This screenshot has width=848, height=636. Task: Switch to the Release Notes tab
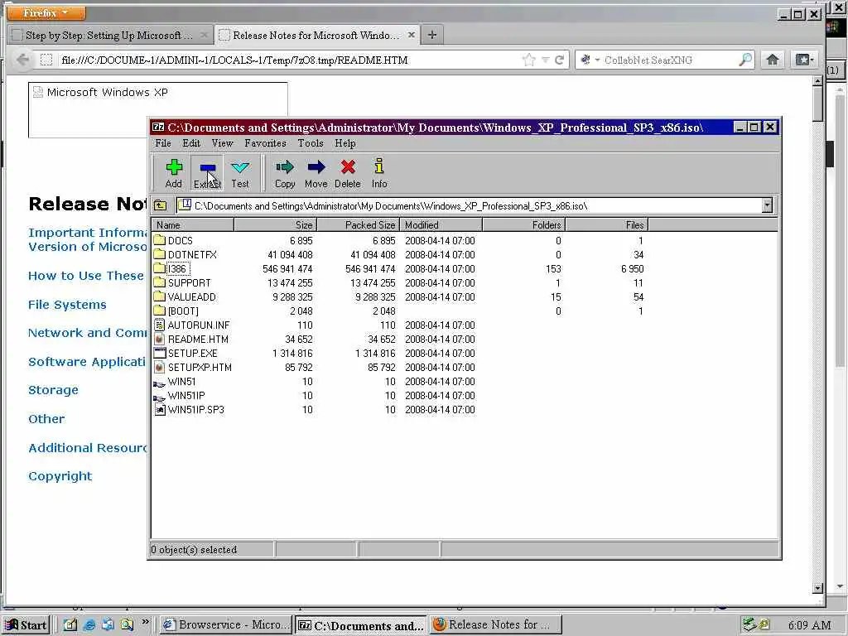(317, 35)
